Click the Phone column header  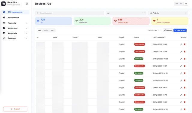(x=75, y=38)
